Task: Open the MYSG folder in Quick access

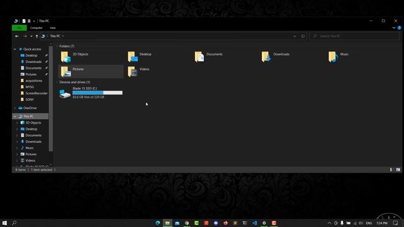Action: (x=30, y=87)
